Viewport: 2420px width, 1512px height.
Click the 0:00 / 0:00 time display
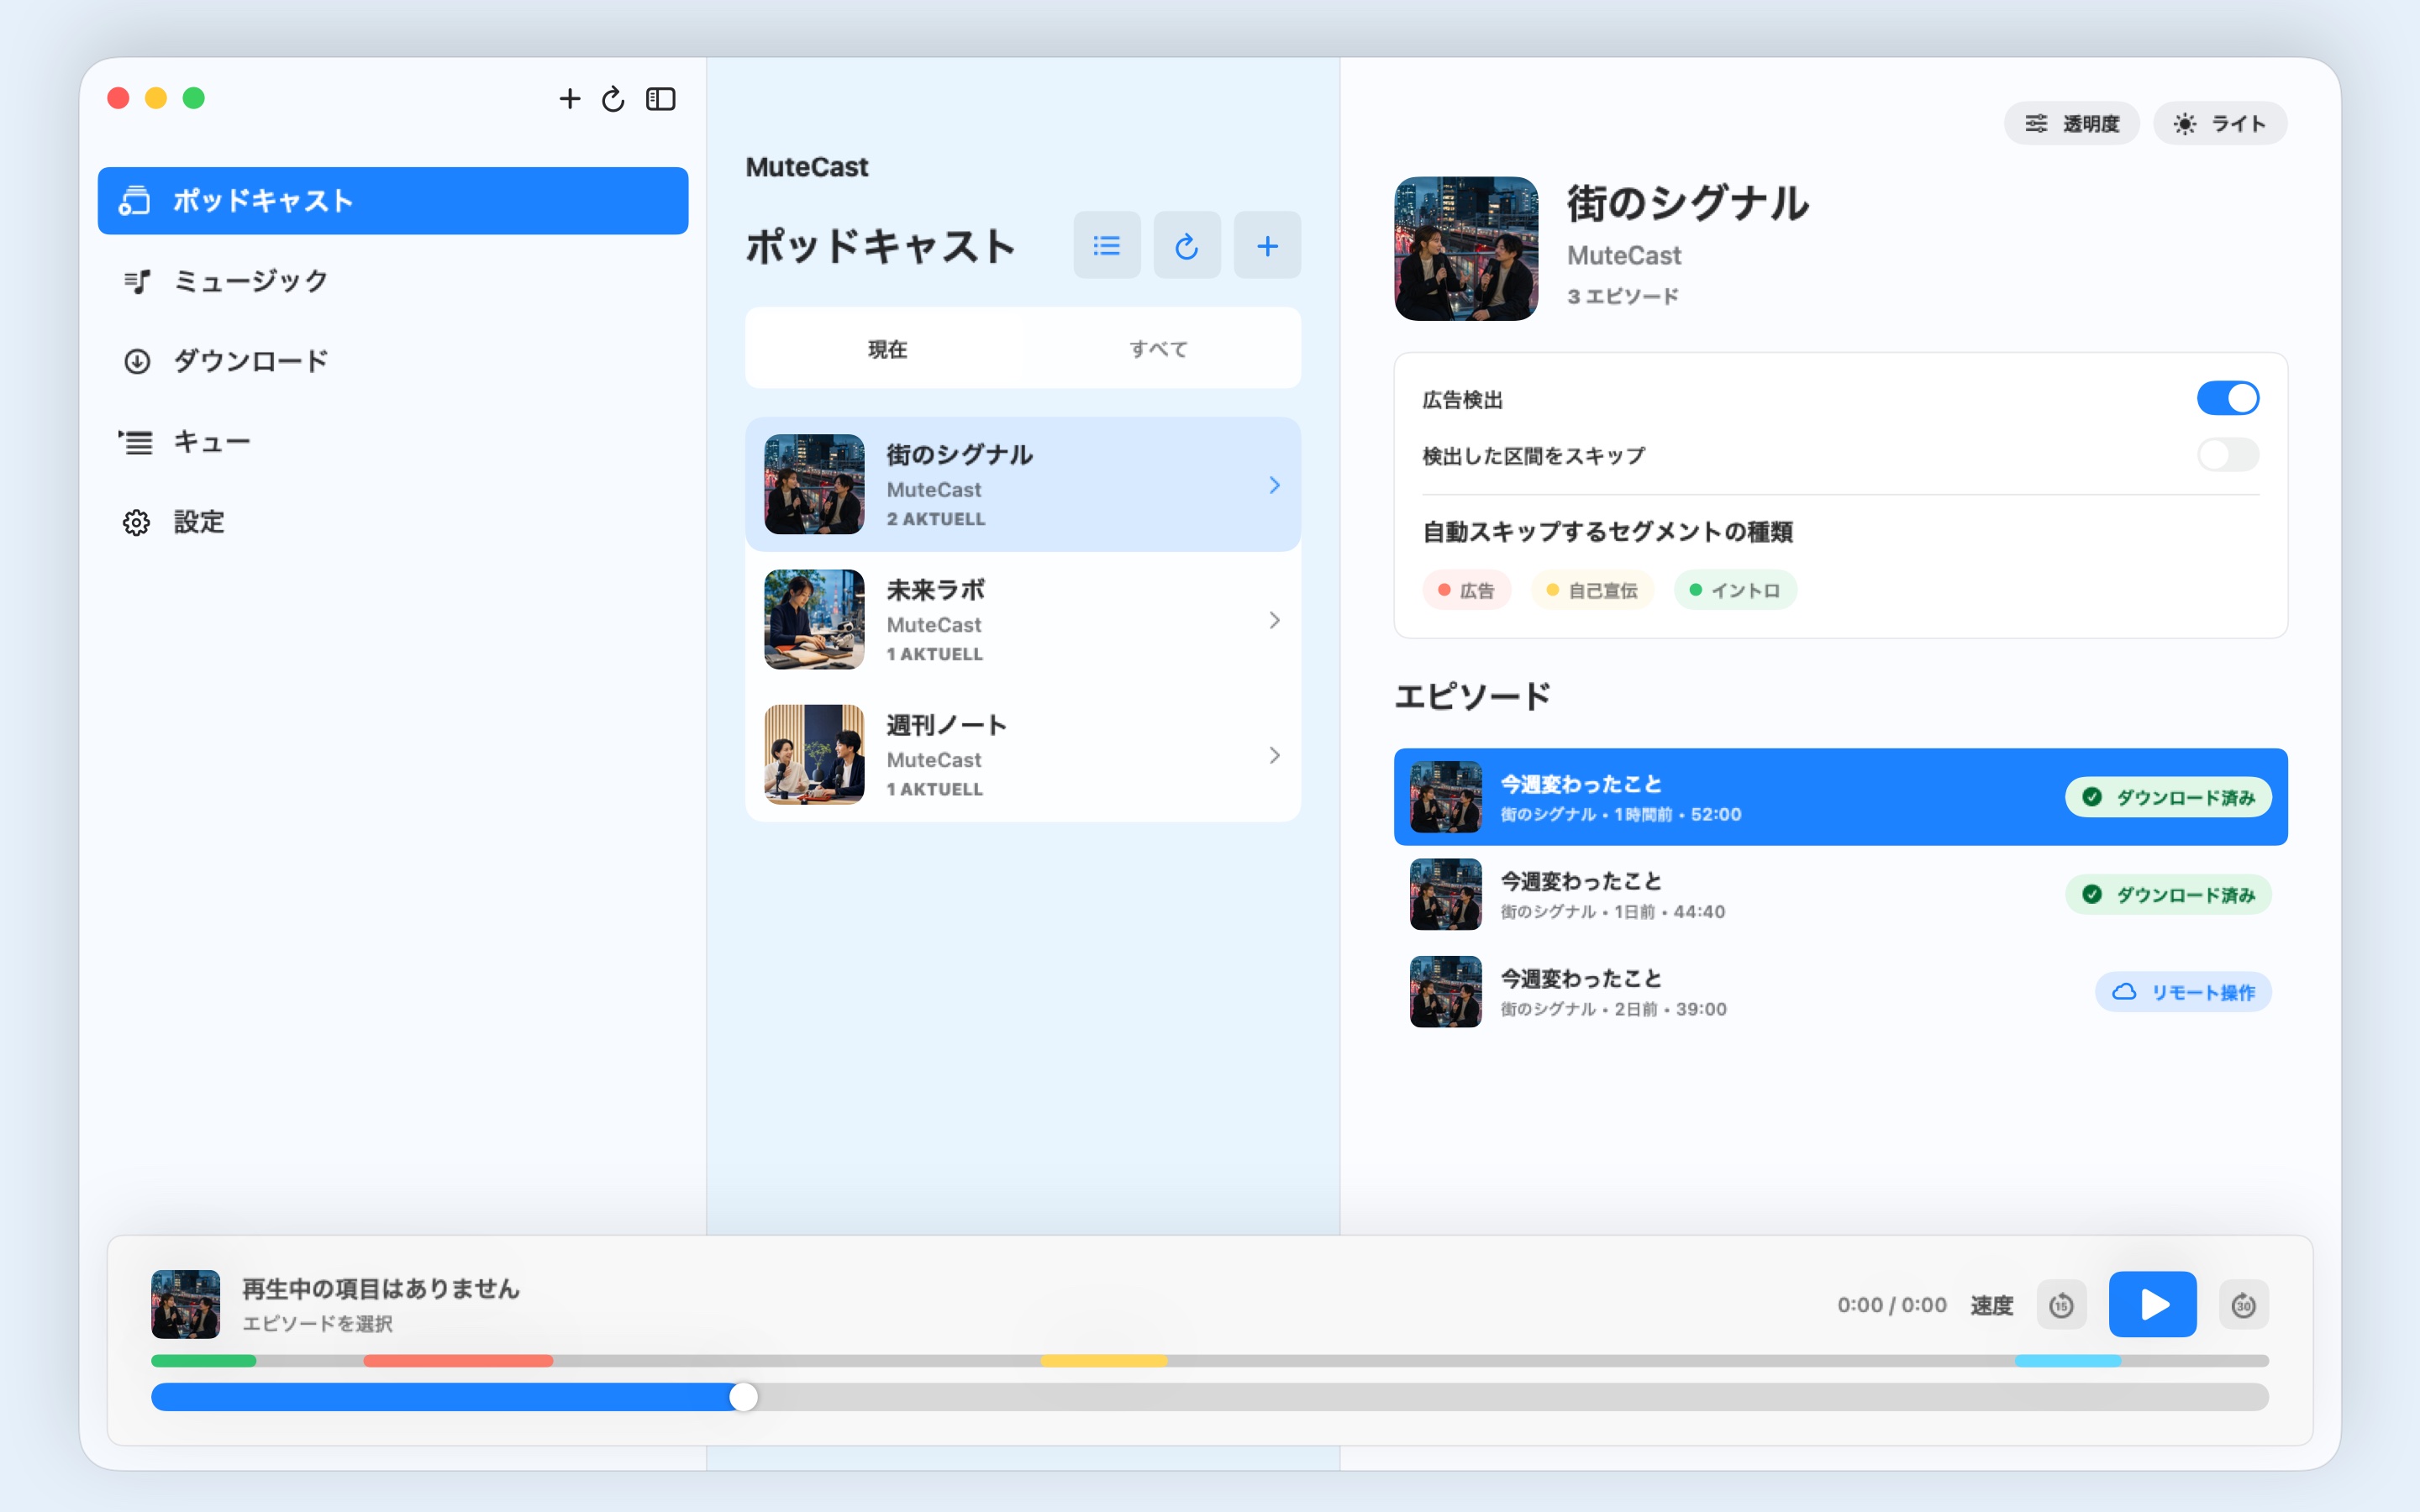point(1891,1305)
